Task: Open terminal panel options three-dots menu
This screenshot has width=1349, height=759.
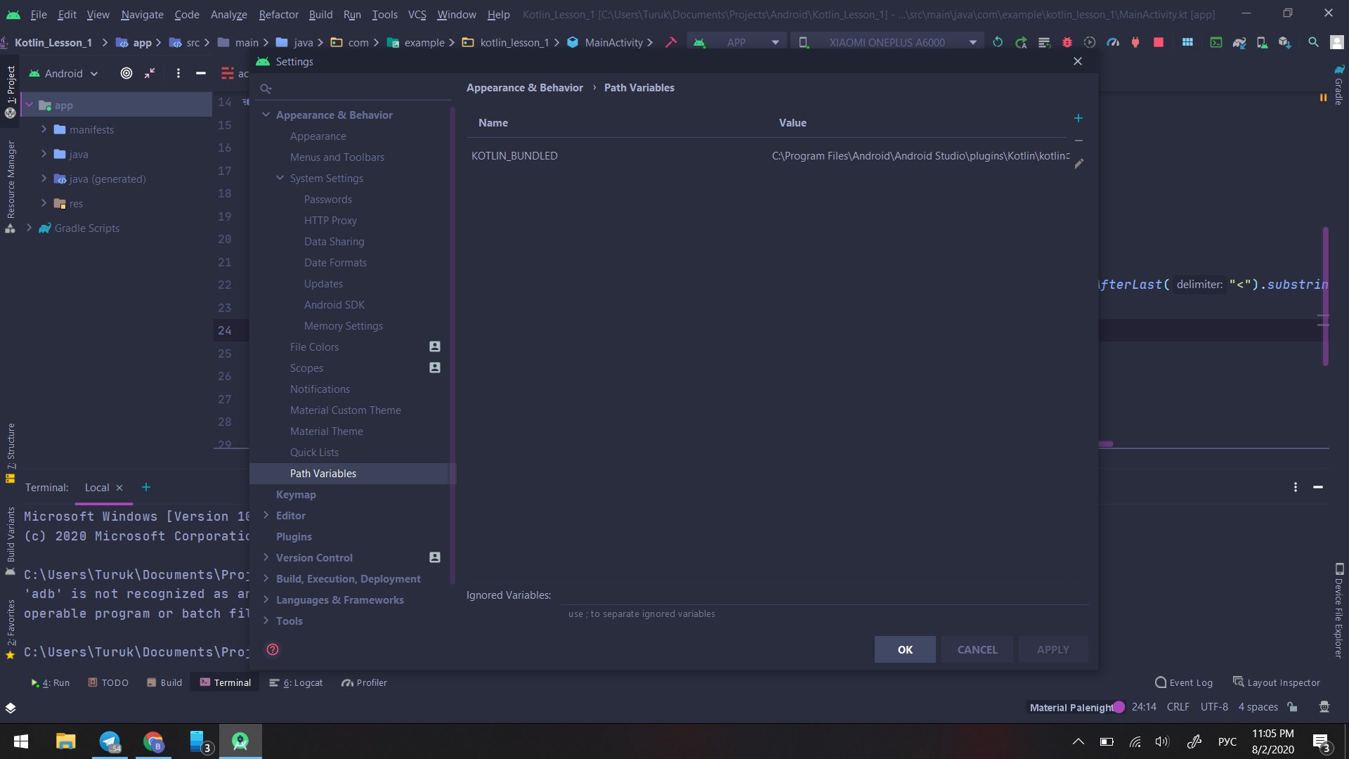Action: (x=1296, y=487)
